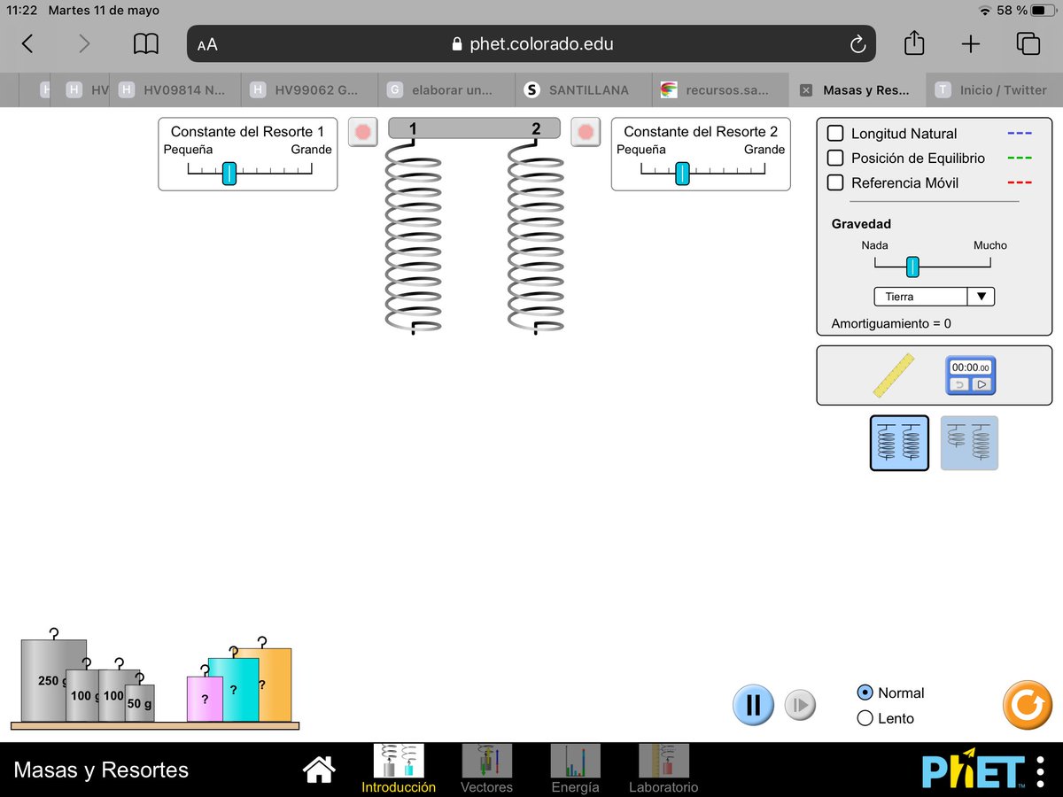This screenshot has height=797, width=1063.
Task: Choose Lento speed
Action: (865, 718)
